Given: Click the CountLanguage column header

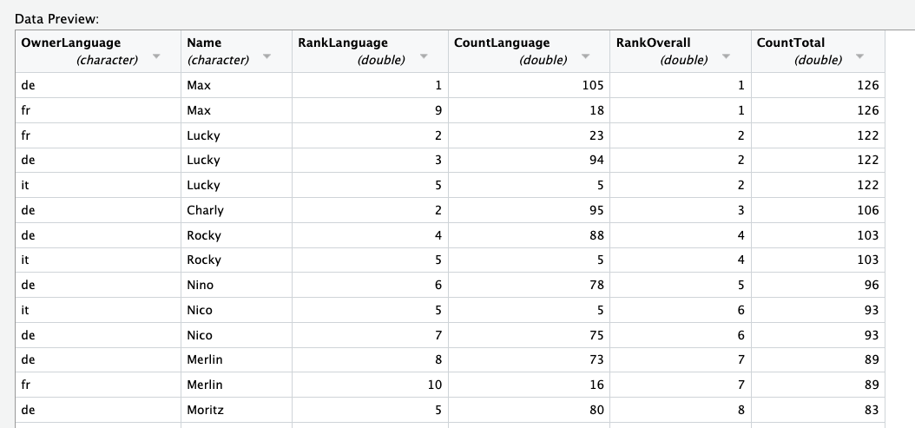Looking at the screenshot, I should [502, 43].
